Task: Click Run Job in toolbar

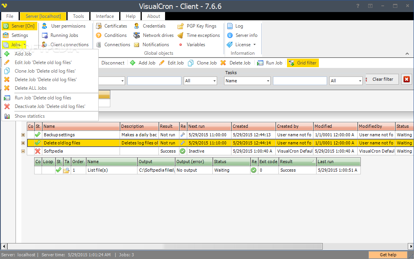Action: (270, 63)
